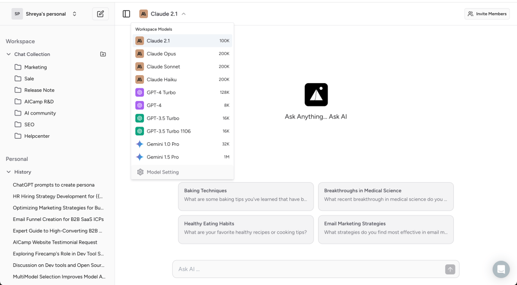
Task: Click the send arrow button
Action: [450, 269]
